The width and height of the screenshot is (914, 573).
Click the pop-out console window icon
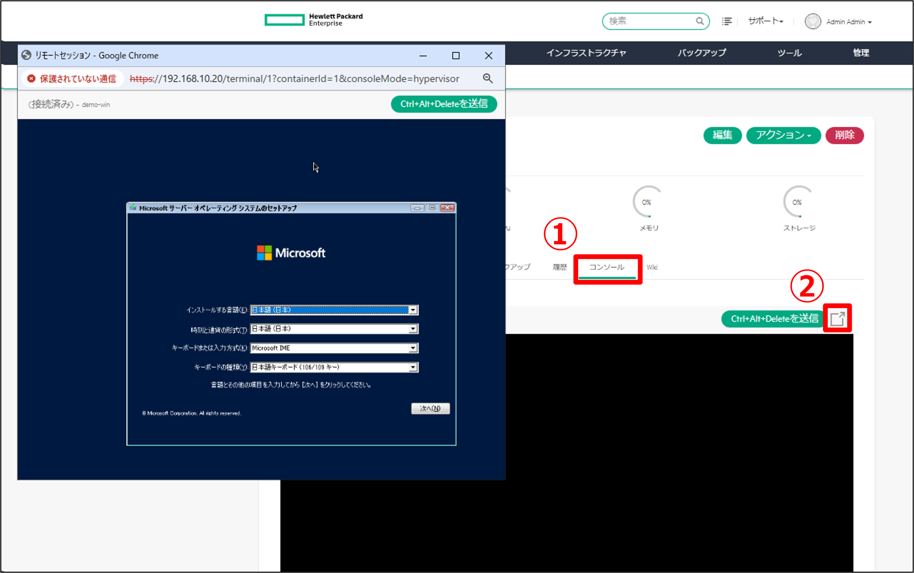pos(837,318)
